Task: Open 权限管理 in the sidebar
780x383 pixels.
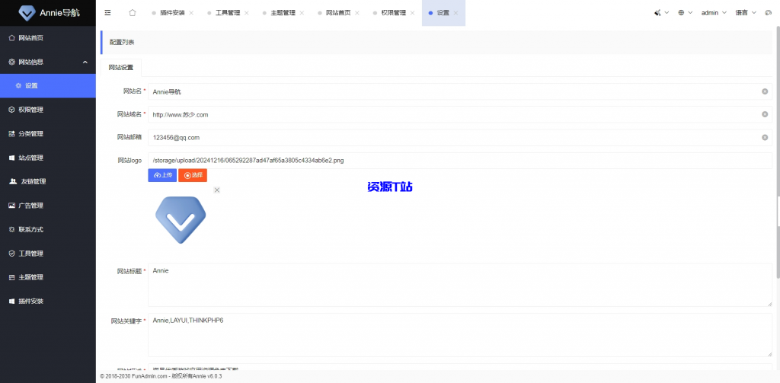Action: (48, 110)
